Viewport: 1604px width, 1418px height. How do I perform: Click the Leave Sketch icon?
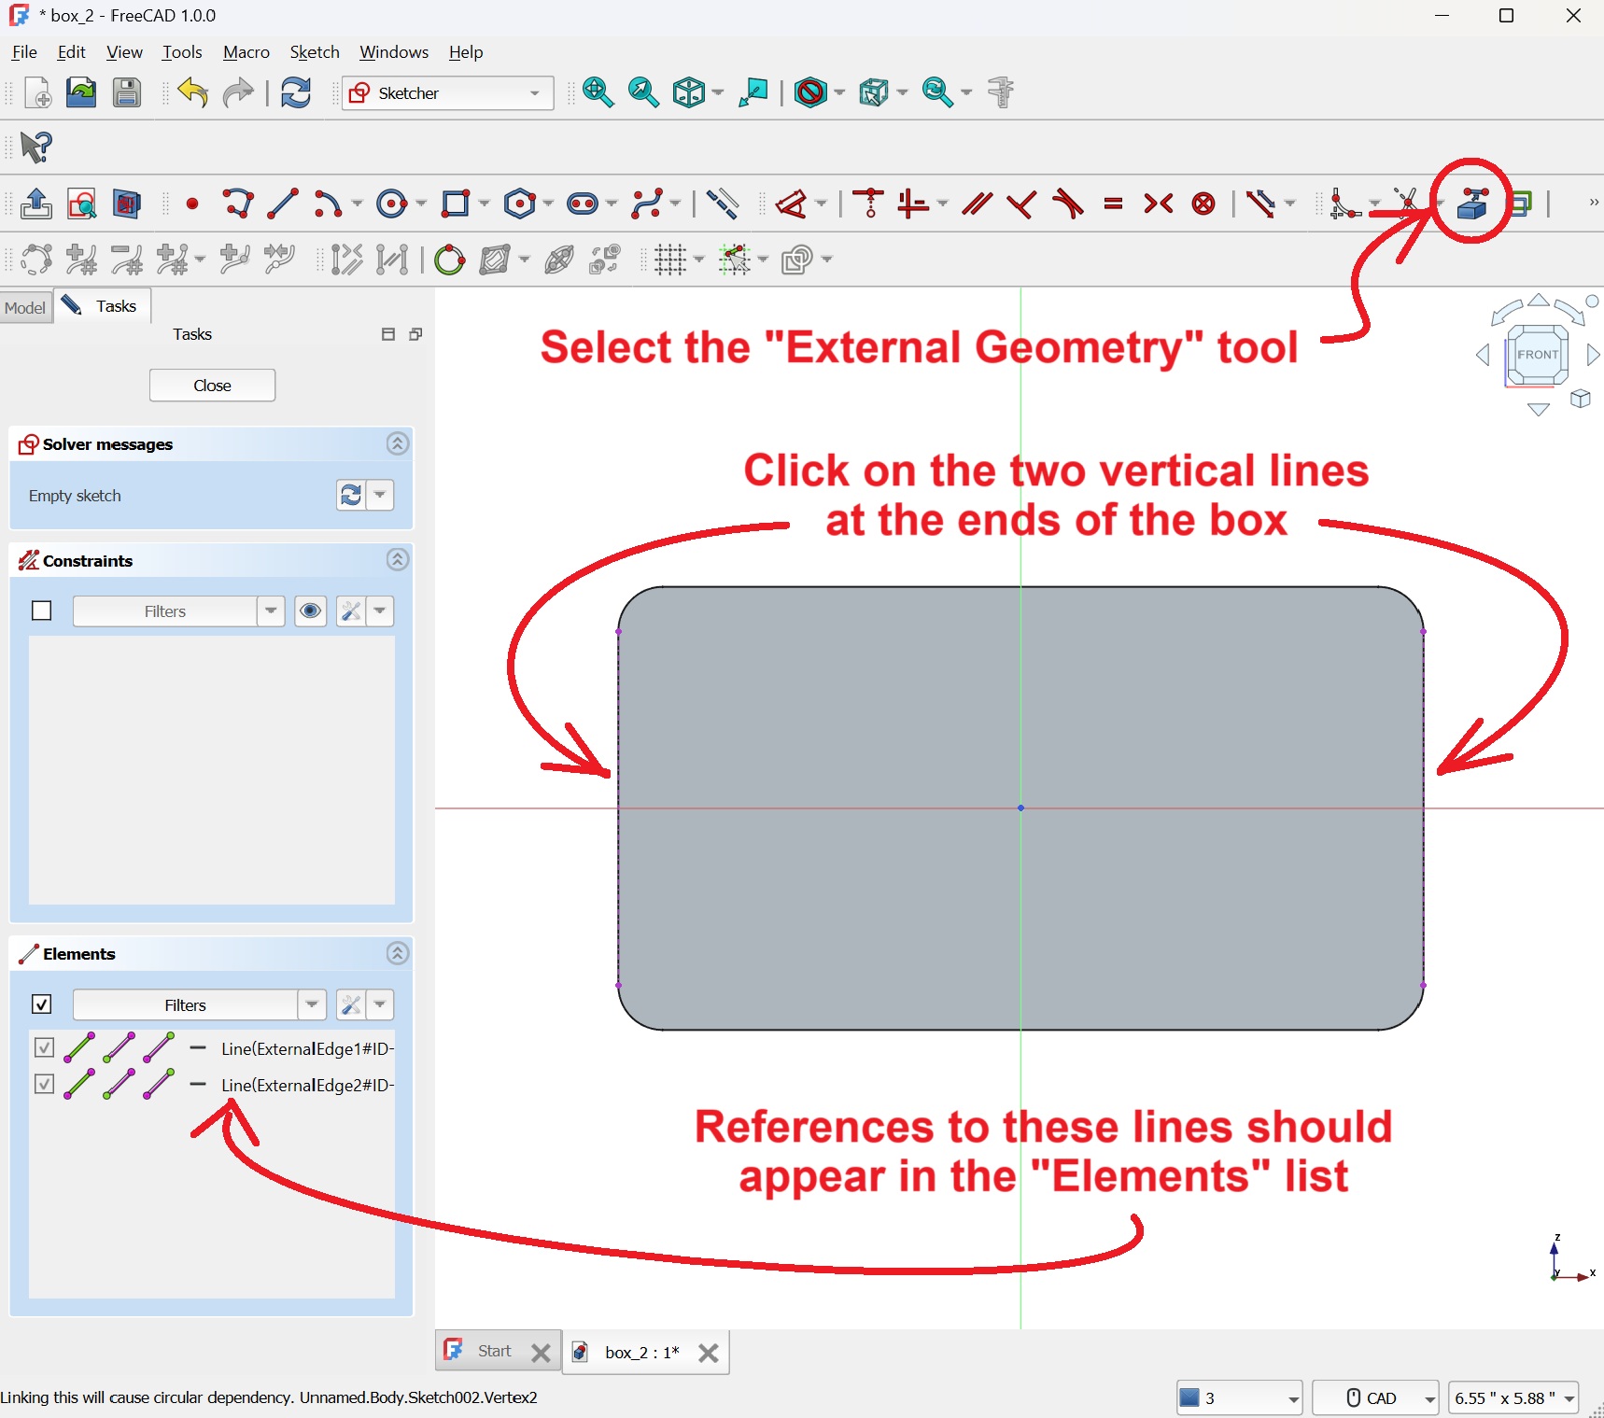coord(36,204)
